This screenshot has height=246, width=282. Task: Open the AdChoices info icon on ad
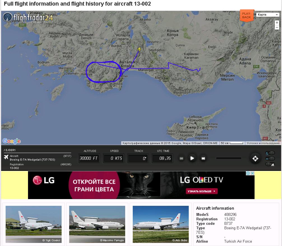tap(248, 173)
